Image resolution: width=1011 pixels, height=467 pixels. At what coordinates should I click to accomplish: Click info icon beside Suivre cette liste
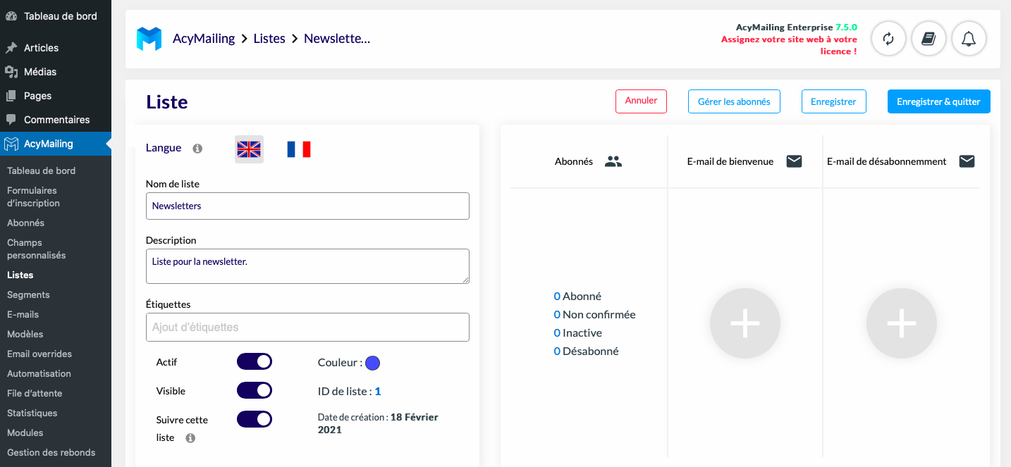(x=190, y=438)
